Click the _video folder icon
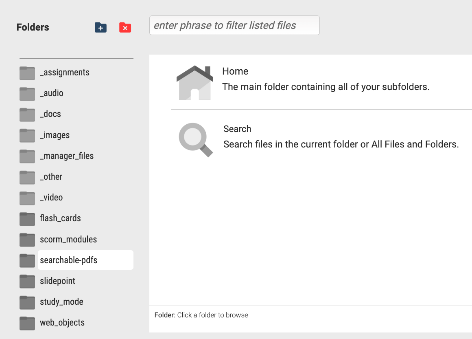The image size is (472, 339). click(x=27, y=198)
